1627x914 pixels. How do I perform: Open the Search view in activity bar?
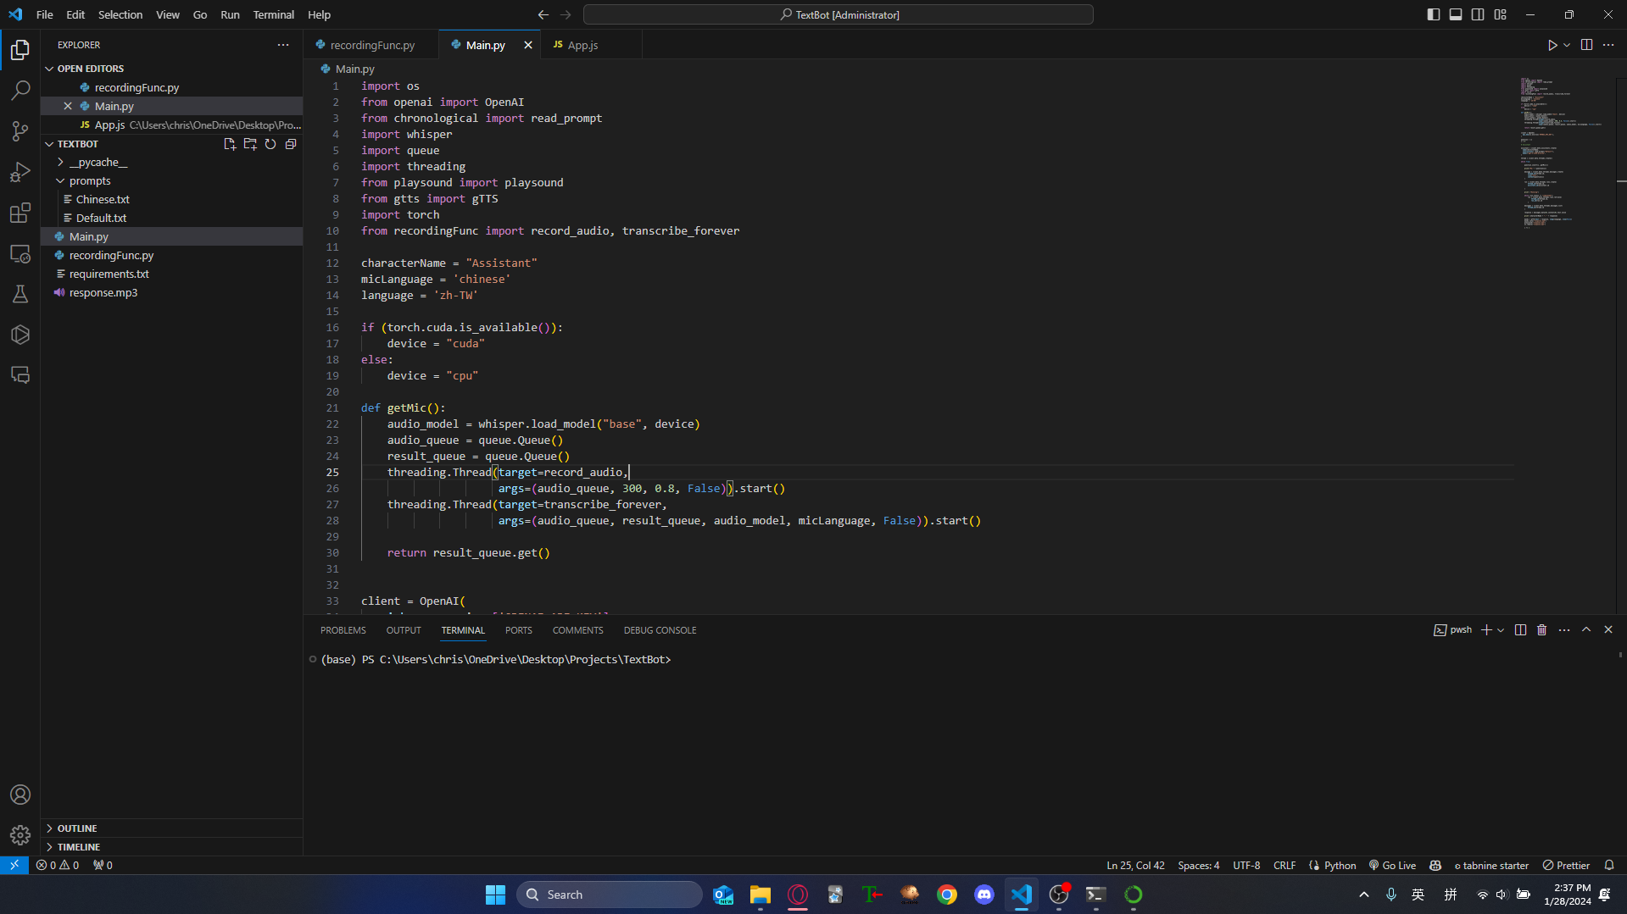coord(20,90)
